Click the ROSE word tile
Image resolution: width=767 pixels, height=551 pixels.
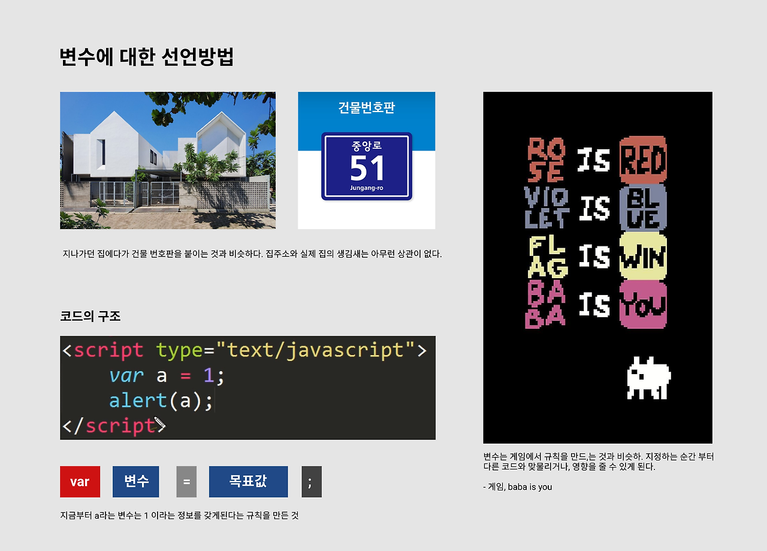tap(546, 159)
